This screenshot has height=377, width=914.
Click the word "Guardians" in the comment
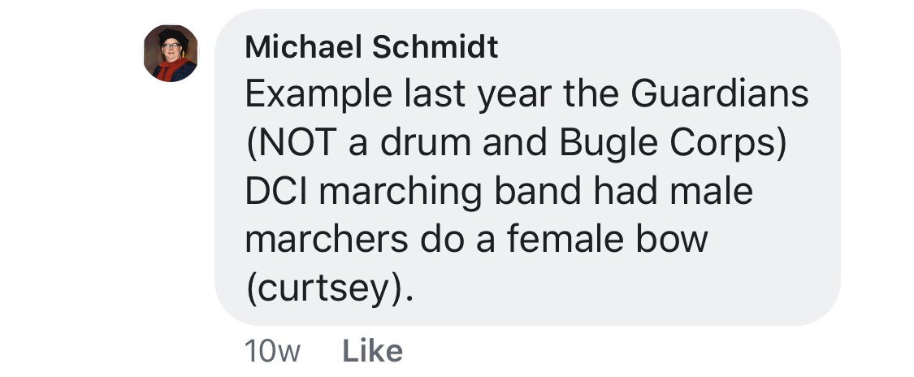(719, 95)
